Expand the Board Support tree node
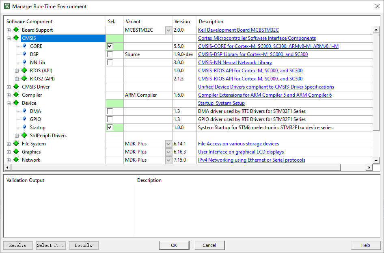The width and height of the screenshot is (384, 253). (x=9, y=30)
